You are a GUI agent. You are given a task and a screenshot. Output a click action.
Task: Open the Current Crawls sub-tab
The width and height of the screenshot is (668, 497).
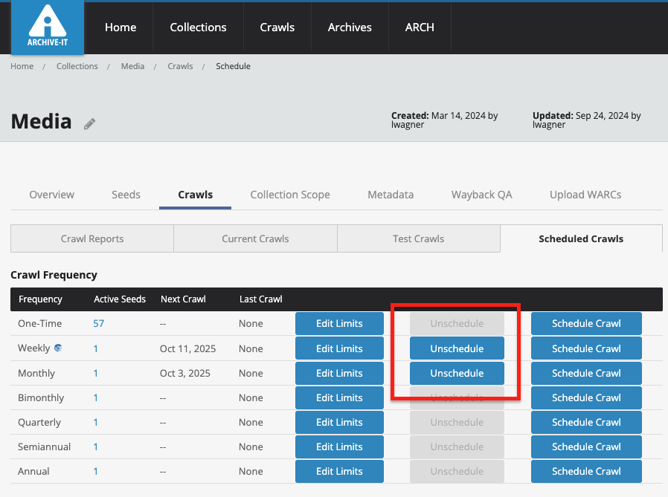point(255,238)
